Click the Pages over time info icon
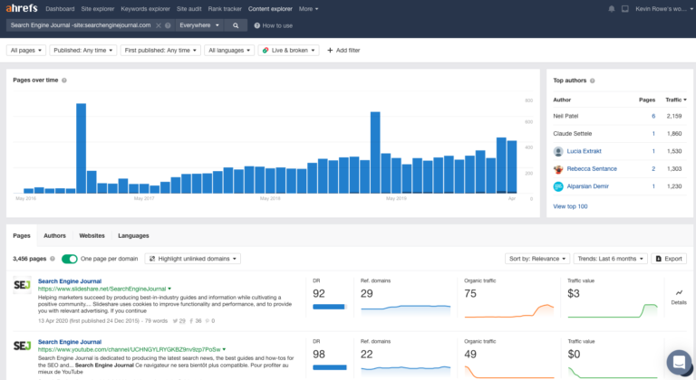696x380 pixels. point(64,81)
